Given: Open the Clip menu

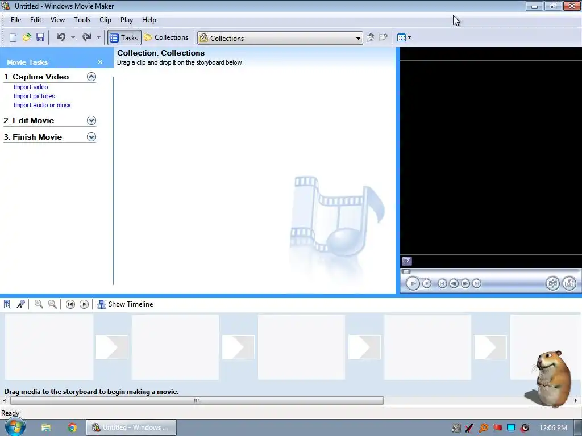Looking at the screenshot, I should pyautogui.click(x=105, y=20).
